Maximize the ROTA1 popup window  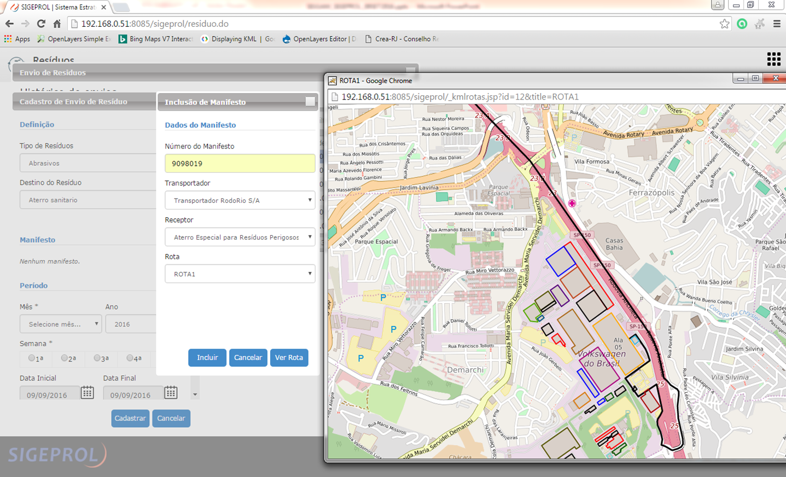coord(755,79)
